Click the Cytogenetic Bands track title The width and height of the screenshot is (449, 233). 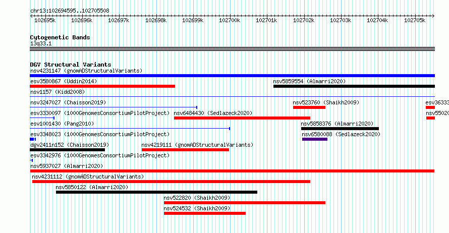pyautogui.click(x=60, y=37)
